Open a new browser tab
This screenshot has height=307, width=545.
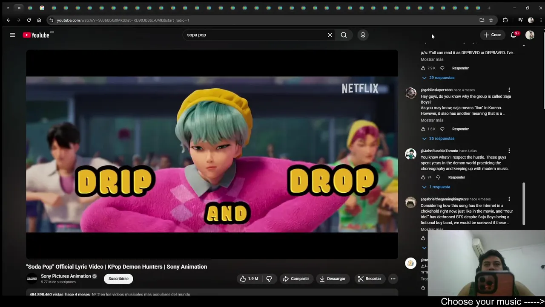pos(489,8)
